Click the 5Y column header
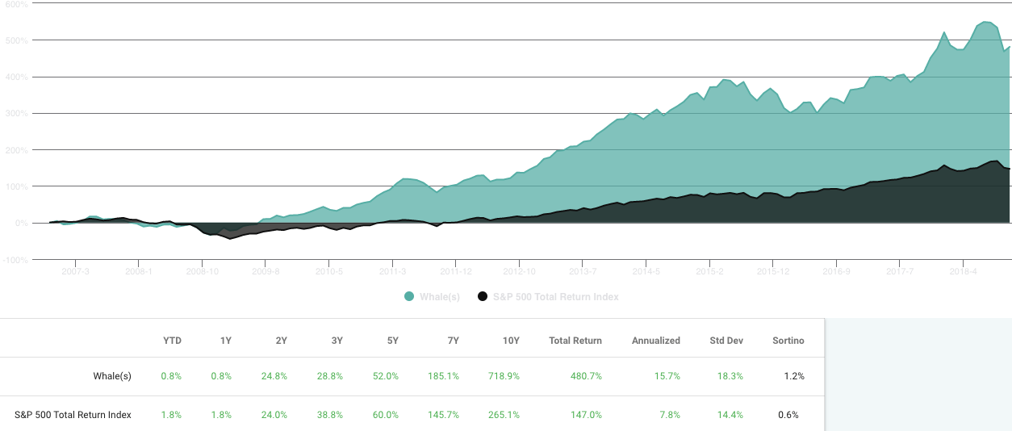This screenshot has height=431, width=1012. click(392, 341)
